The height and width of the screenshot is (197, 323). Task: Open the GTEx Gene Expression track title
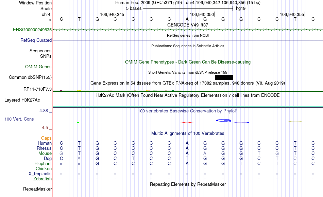tap(188, 83)
